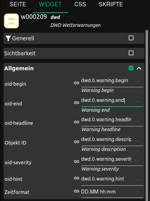Click the link icon for oid-severity

click(x=77, y=162)
